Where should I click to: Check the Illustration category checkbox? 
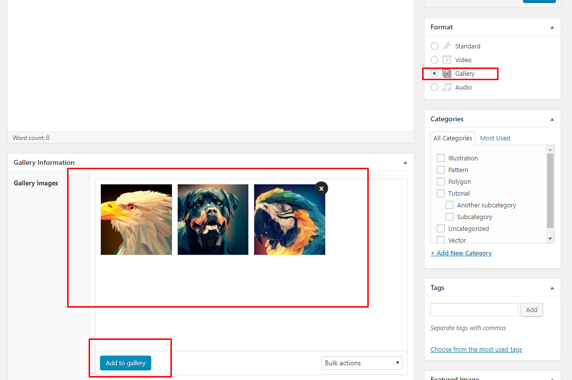[441, 158]
